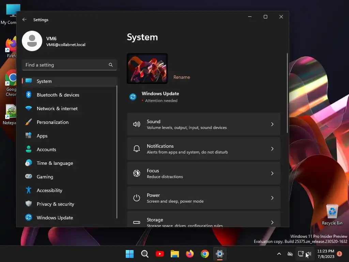
Task: Expand Sound settings chevron
Action: [x=272, y=124]
